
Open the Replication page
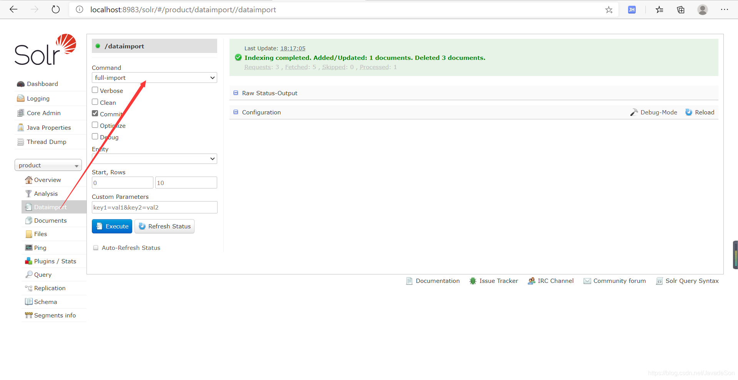[50, 288]
